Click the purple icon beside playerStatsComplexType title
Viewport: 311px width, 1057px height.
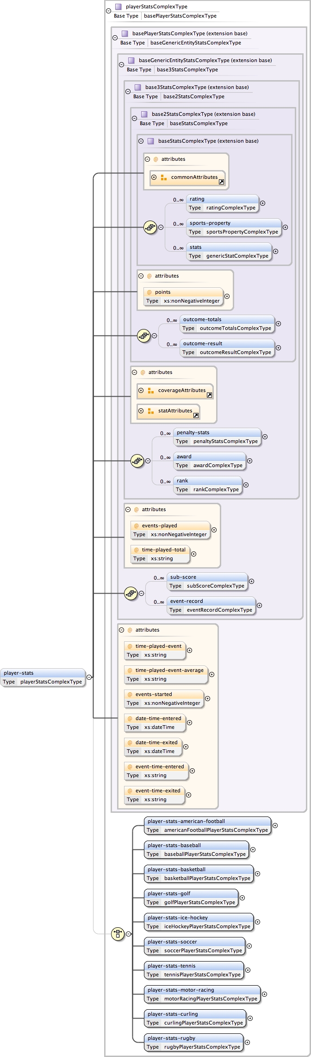point(118,7)
